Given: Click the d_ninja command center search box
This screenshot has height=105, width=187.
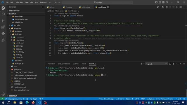Looking at the screenshot, I should click(97, 2).
